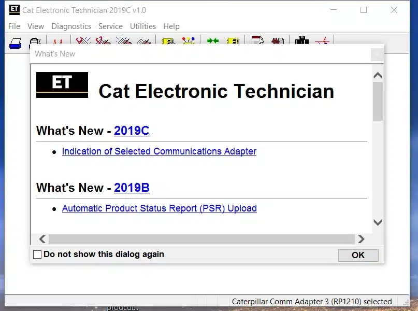The height and width of the screenshot is (311, 418).
Task: Click the black binoculars toolbar icon
Action: coord(301,42)
